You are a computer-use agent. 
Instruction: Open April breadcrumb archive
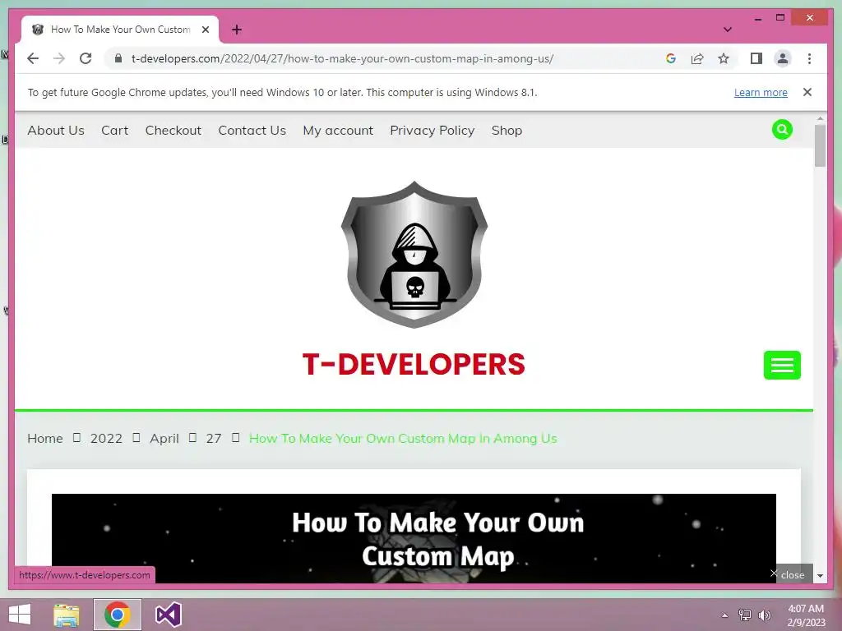coord(164,439)
